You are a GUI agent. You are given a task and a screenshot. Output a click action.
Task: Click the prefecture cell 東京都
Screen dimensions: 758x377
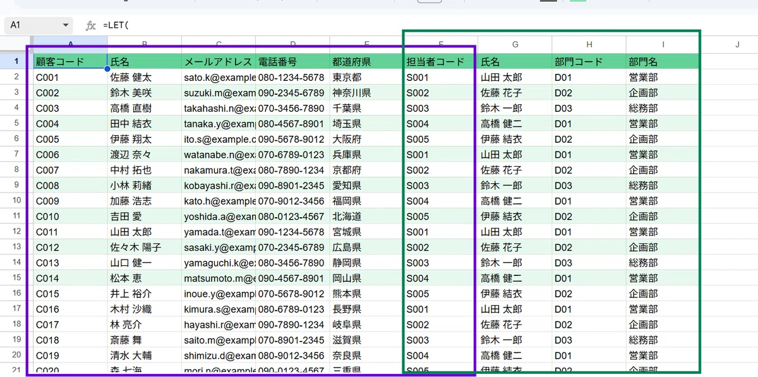[366, 78]
